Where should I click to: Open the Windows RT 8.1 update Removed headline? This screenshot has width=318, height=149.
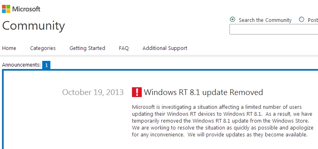203,92
